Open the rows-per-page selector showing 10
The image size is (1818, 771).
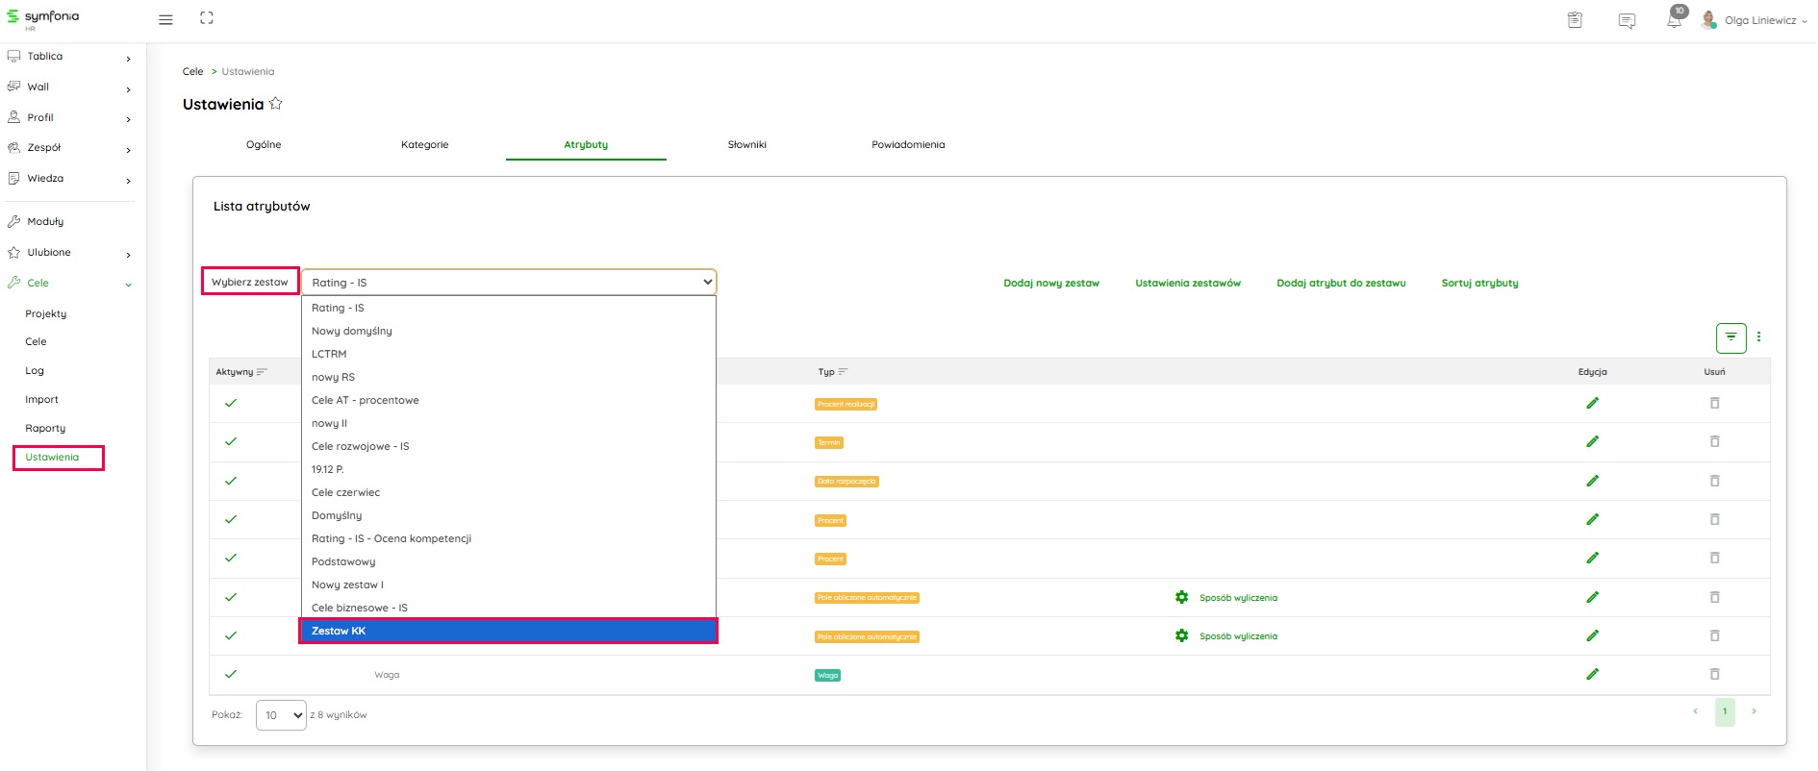[x=281, y=715]
